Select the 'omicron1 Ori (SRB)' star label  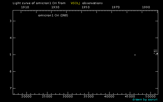coord(53,15)
